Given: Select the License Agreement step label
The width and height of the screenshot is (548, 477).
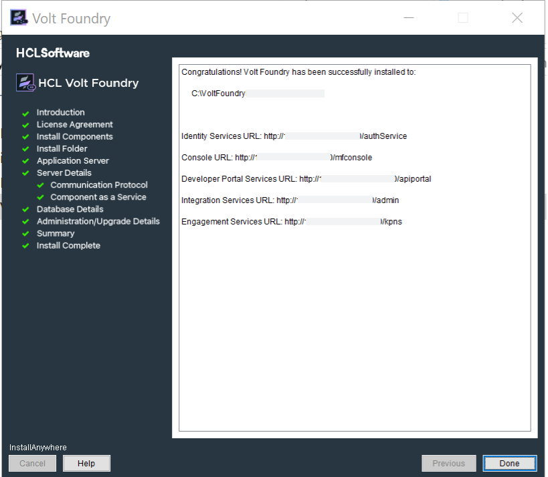Looking at the screenshot, I should pyautogui.click(x=75, y=124).
